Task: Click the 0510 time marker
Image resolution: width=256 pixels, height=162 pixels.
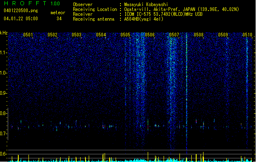Action: click(x=247, y=35)
